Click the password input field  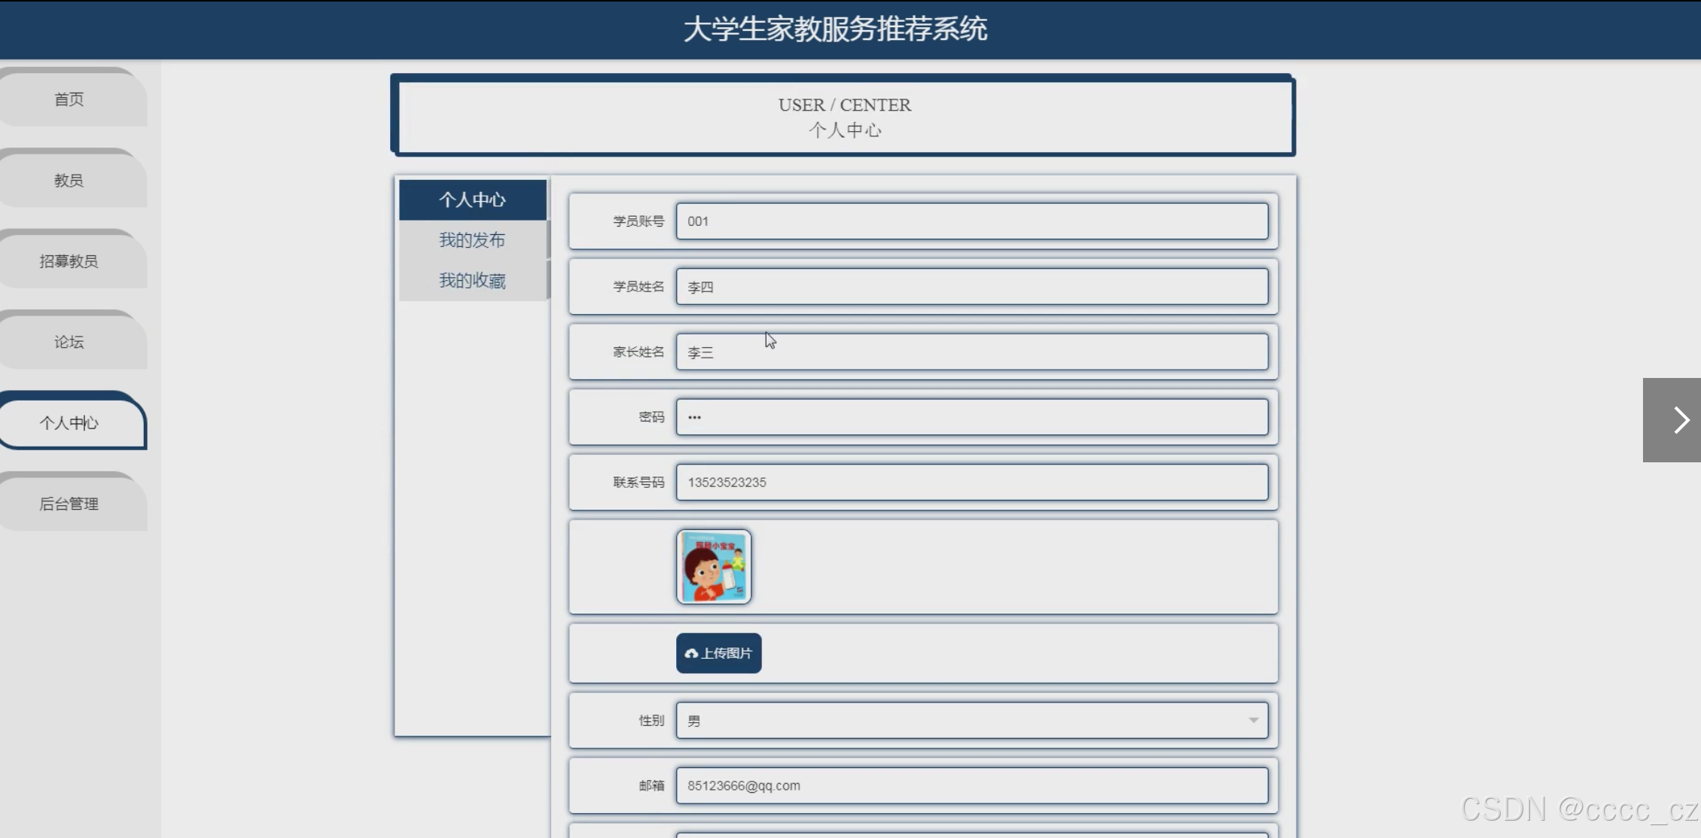(x=971, y=417)
